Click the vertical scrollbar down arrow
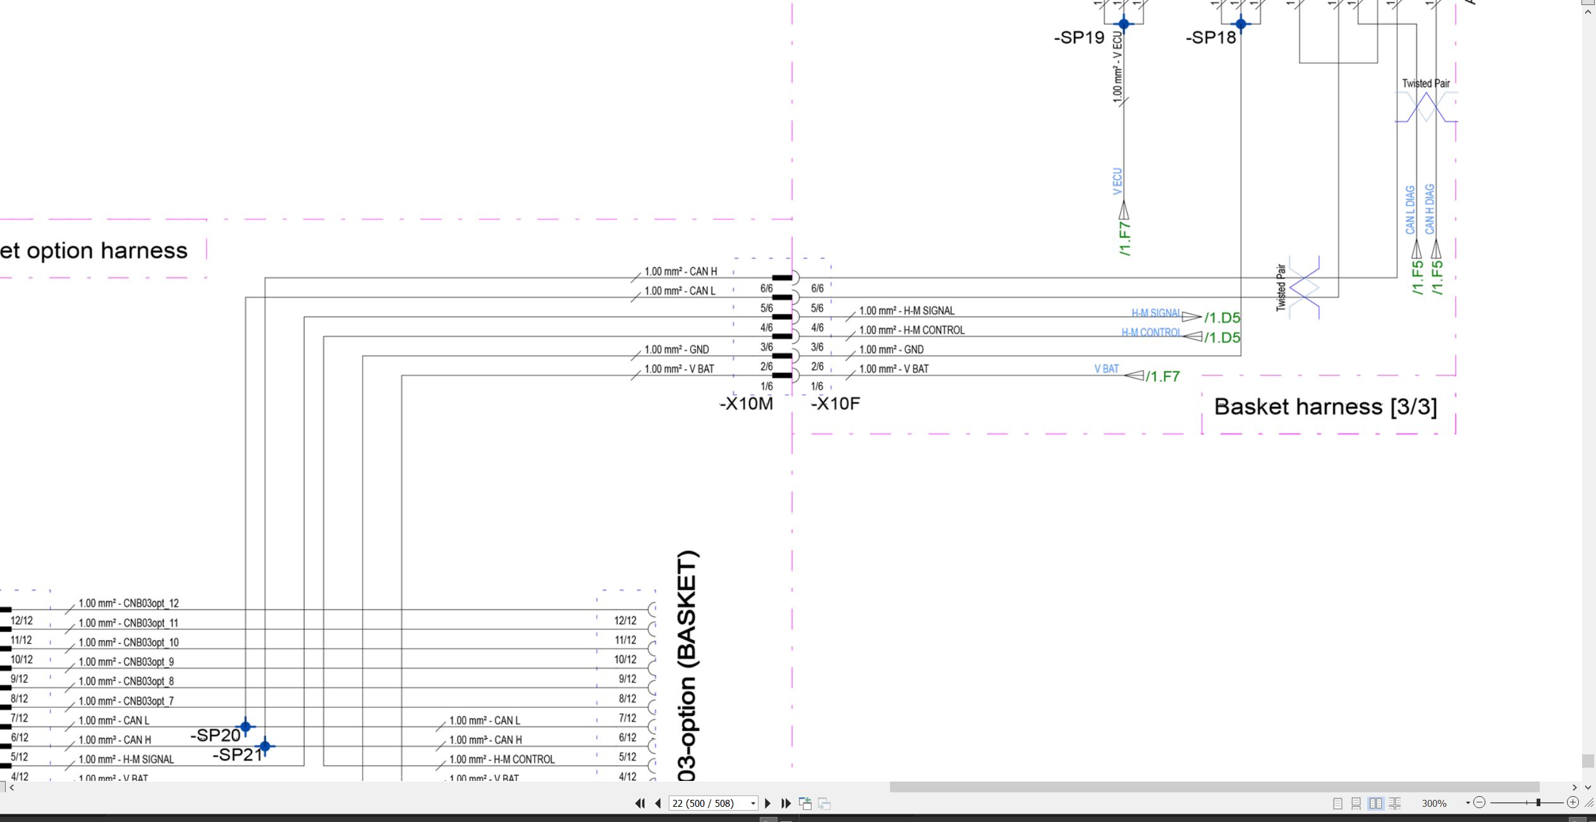Viewport: 1596px width, 822px height. click(x=1588, y=787)
